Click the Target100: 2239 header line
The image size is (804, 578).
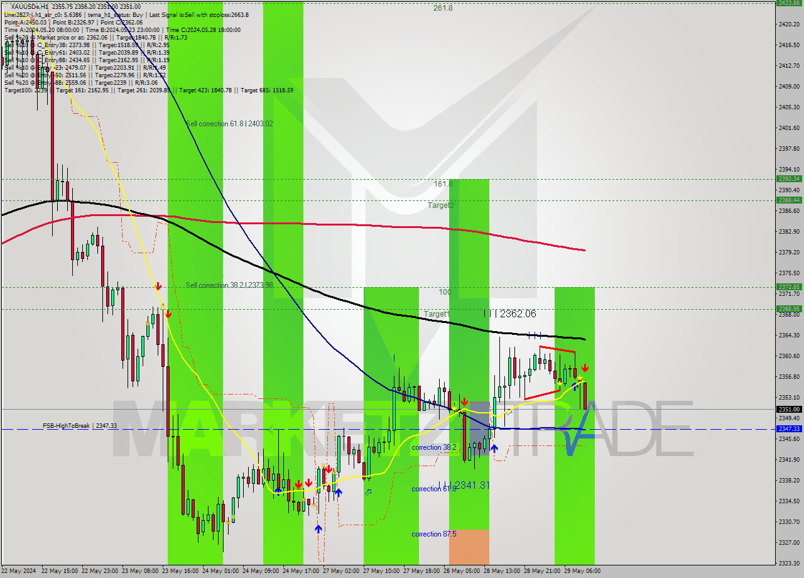pyautogui.click(x=148, y=90)
